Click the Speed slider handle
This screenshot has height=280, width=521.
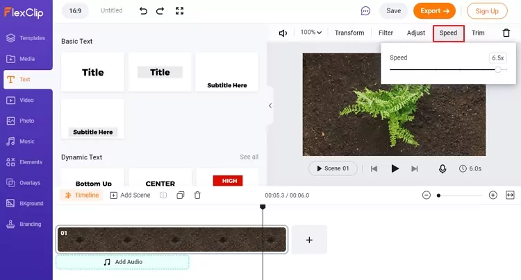(498, 69)
